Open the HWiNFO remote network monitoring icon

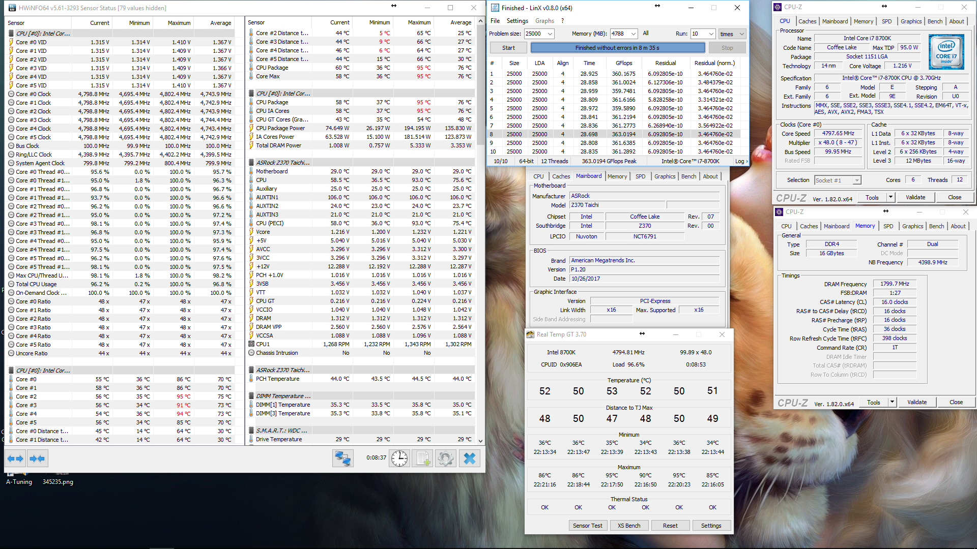click(342, 459)
